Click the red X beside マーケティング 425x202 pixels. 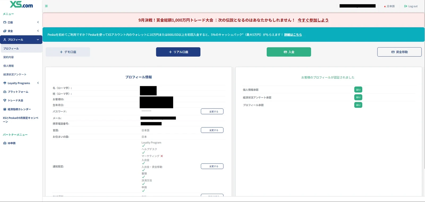point(162,156)
